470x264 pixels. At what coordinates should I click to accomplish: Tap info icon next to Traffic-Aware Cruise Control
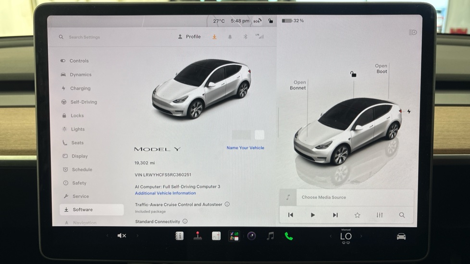227,204
